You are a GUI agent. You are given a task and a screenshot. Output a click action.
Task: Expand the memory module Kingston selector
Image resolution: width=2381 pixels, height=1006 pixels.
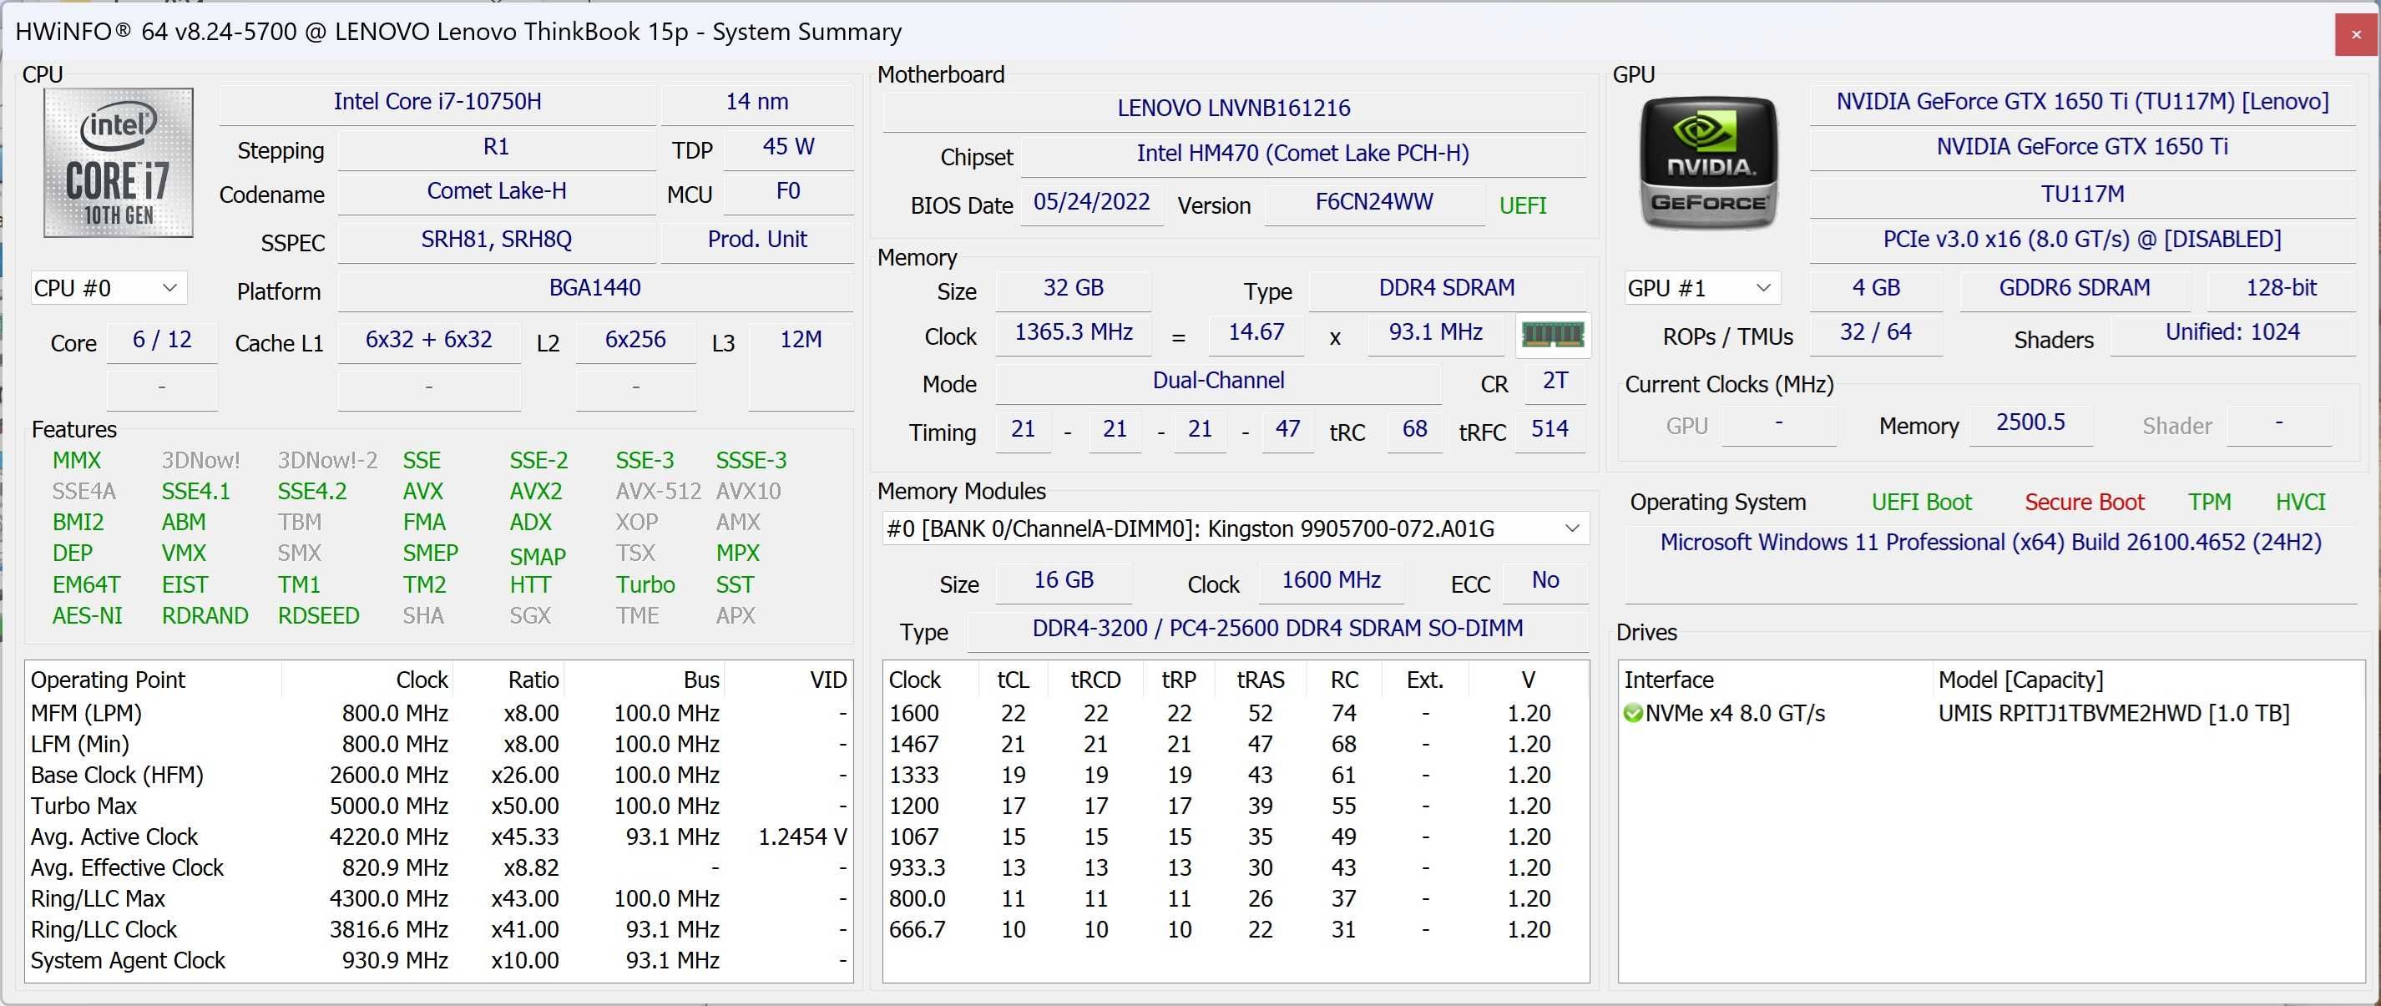(x=1235, y=529)
